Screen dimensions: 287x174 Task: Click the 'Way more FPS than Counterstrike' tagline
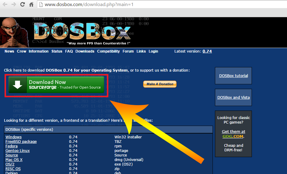(x=98, y=43)
